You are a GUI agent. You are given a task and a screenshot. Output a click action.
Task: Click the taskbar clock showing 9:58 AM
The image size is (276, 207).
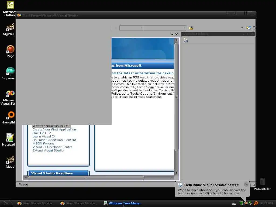tap(266, 203)
